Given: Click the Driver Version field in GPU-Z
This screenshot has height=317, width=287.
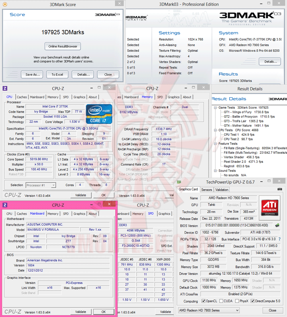Looking at the screenshot, I should pos(240,273).
